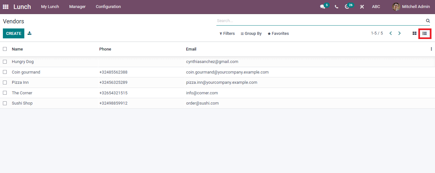The height and width of the screenshot is (173, 435).
Task: Go to previous page arrow
Action: point(391,33)
